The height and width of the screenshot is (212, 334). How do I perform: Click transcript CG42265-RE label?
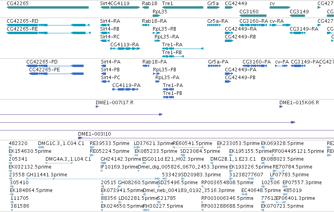pos(22,29)
